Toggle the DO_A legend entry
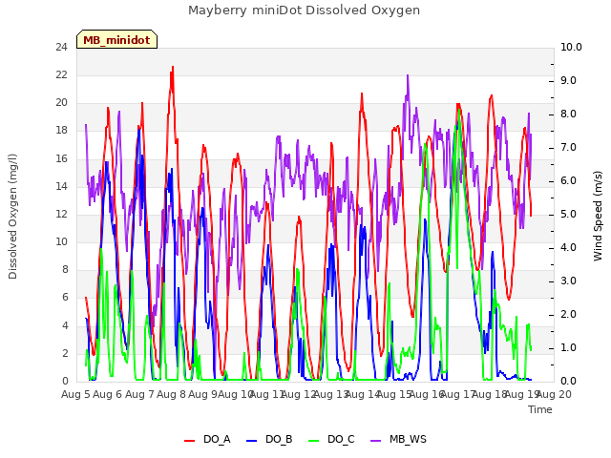Viewport: 611px width, 458px height. [x=207, y=439]
